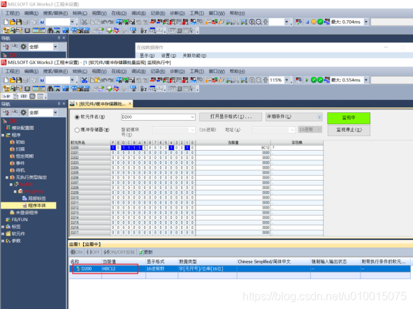The width and height of the screenshot is (413, 309).
Task: Open the 调试(B) menu in front window
Action: point(138,71)
